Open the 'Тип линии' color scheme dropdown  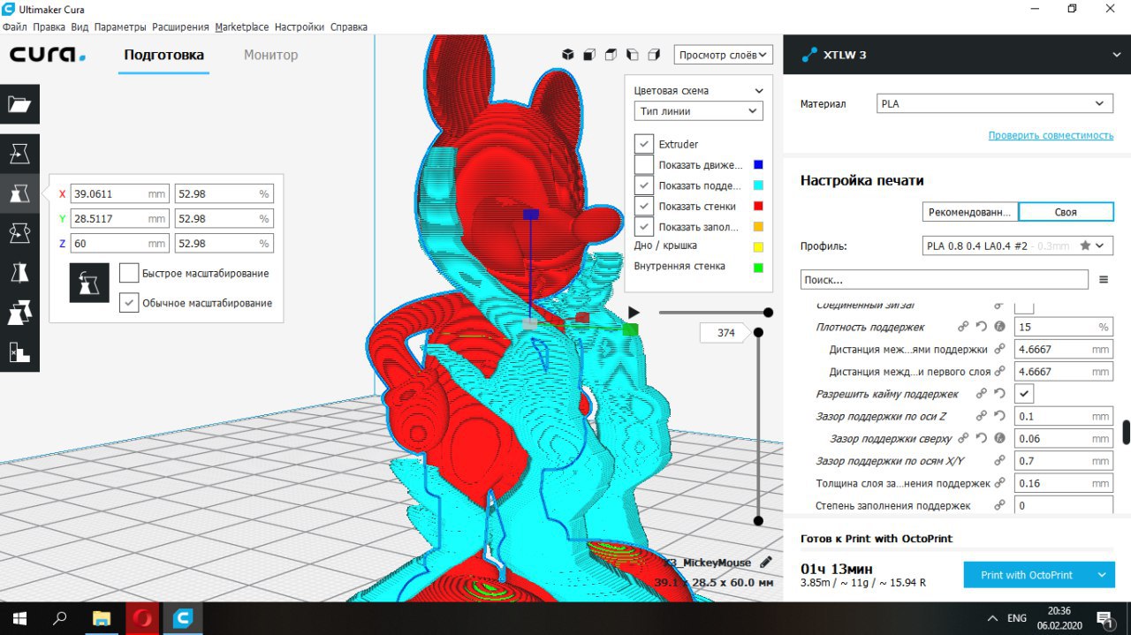click(x=699, y=111)
